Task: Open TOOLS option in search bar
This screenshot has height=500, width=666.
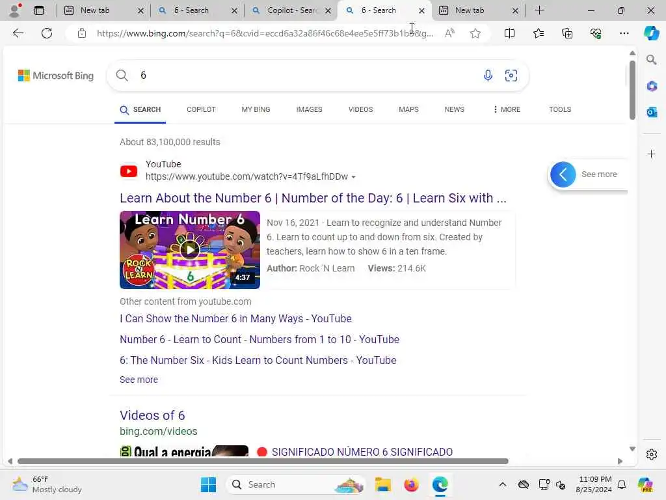Action: [x=560, y=109]
